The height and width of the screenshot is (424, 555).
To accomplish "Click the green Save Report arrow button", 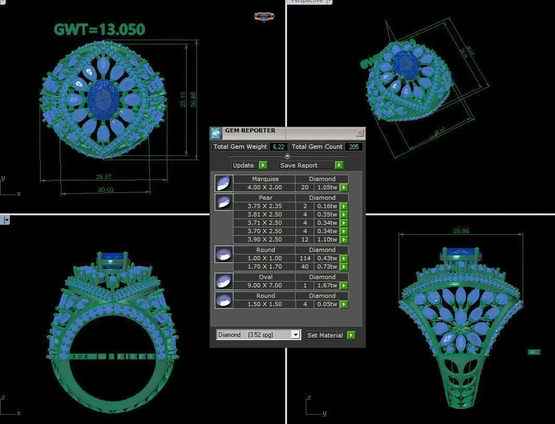I will (x=339, y=165).
